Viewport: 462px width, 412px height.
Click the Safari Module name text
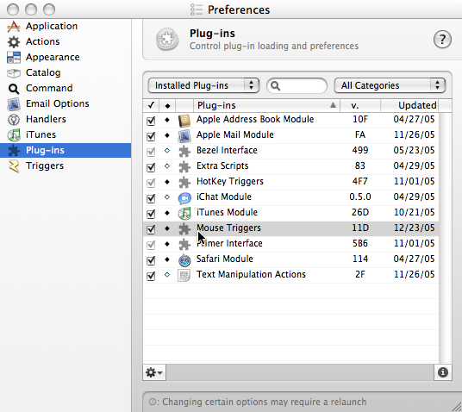coord(224,259)
